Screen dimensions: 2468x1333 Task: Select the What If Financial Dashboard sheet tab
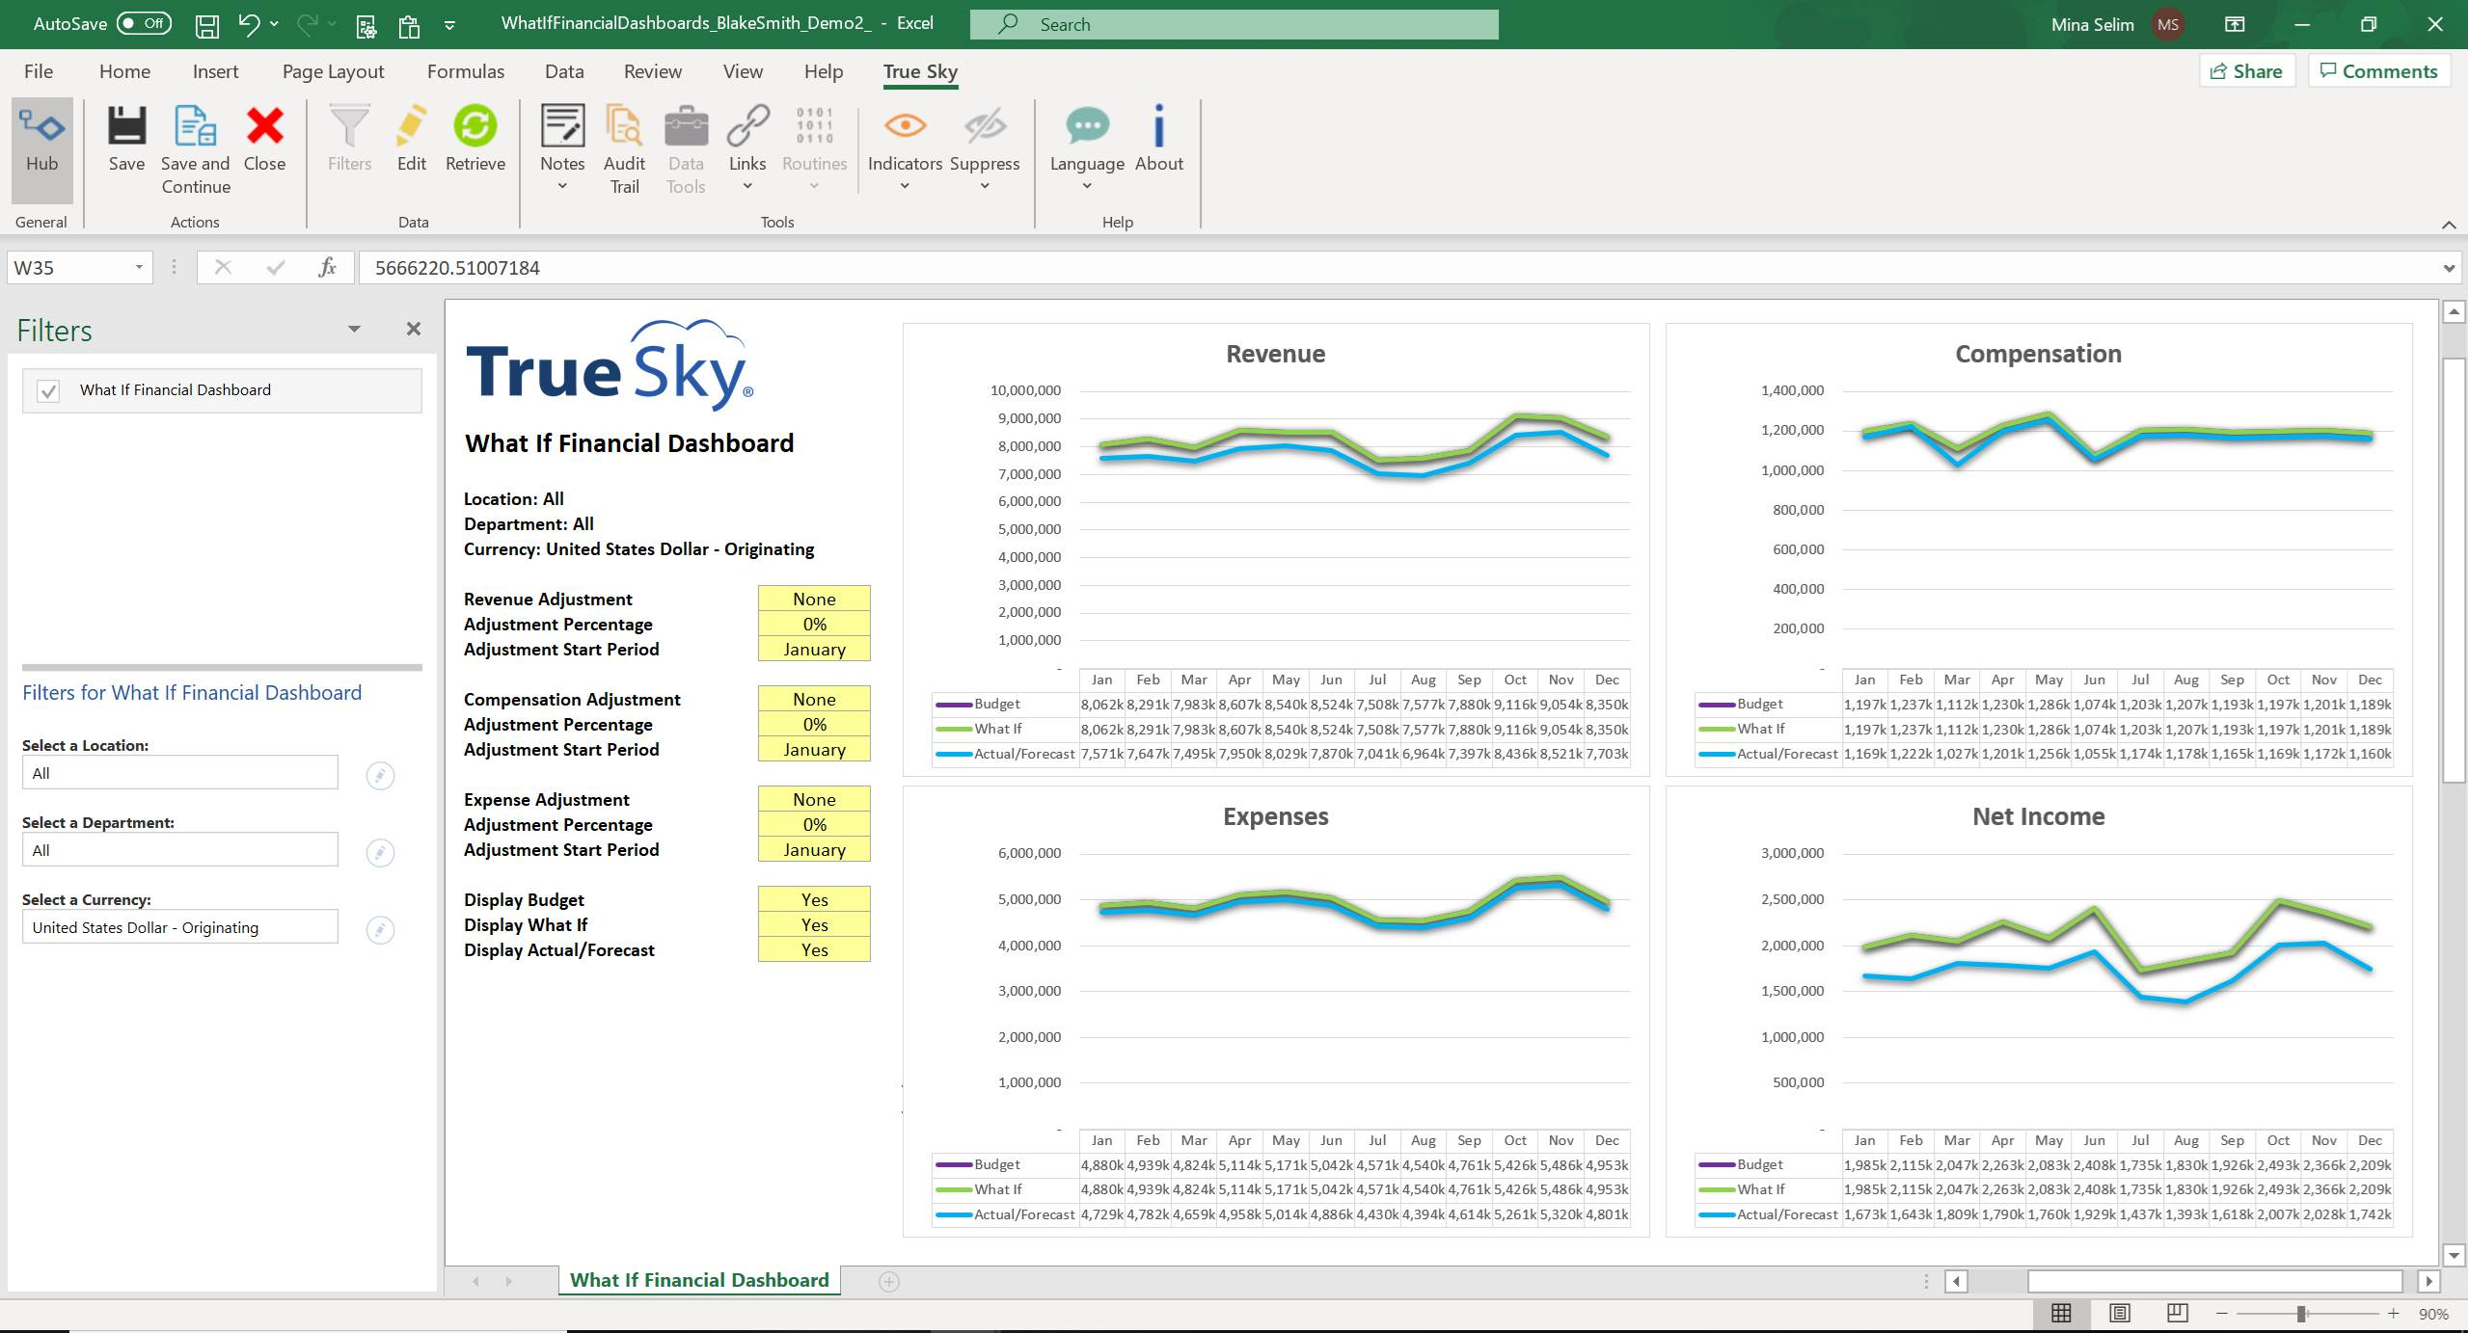click(698, 1279)
